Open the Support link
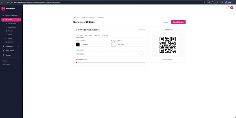 [x=5, y=61]
